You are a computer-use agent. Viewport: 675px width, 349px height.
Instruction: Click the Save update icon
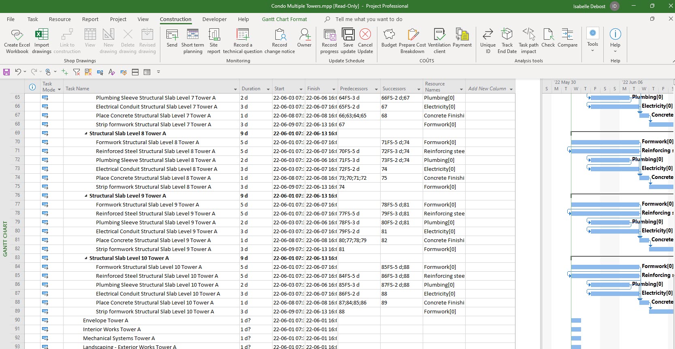click(x=348, y=35)
